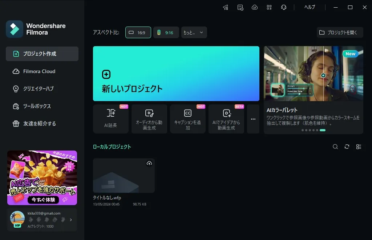Click the cloud sync icon in title bar

click(x=255, y=7)
